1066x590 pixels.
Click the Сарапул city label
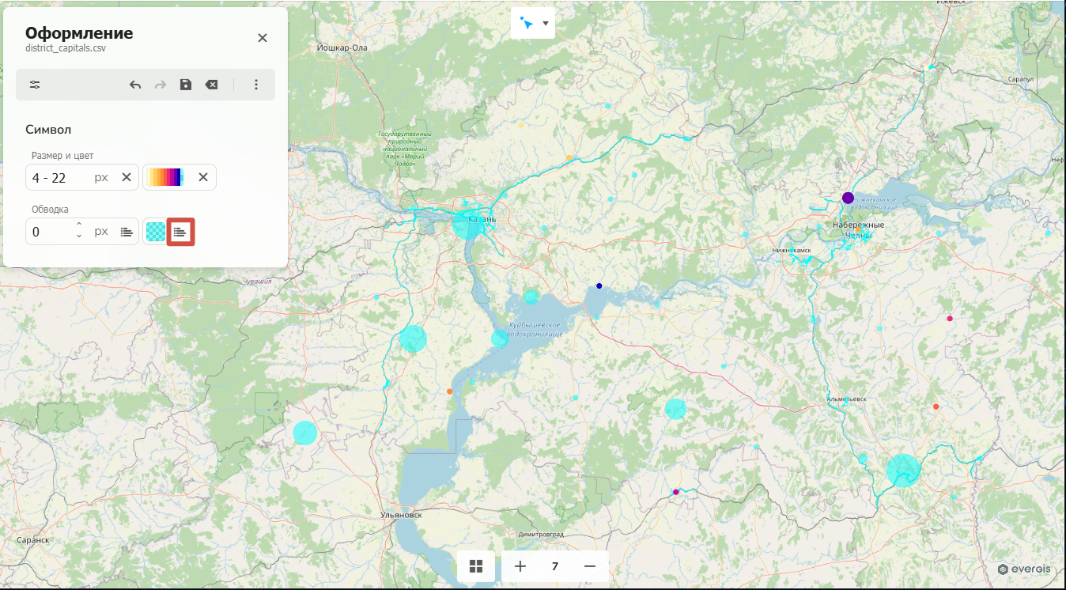click(x=1021, y=80)
